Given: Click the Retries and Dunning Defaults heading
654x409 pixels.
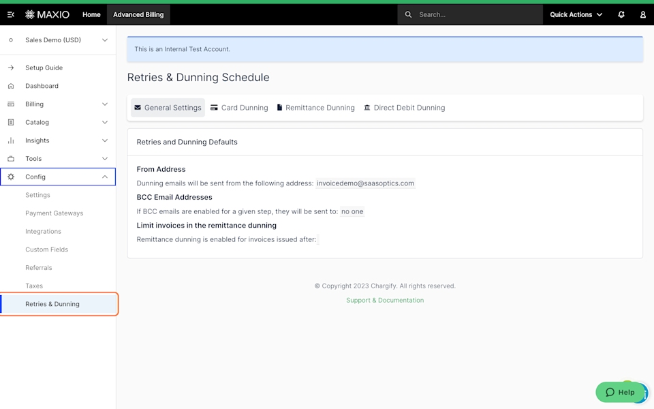Looking at the screenshot, I should [187, 142].
